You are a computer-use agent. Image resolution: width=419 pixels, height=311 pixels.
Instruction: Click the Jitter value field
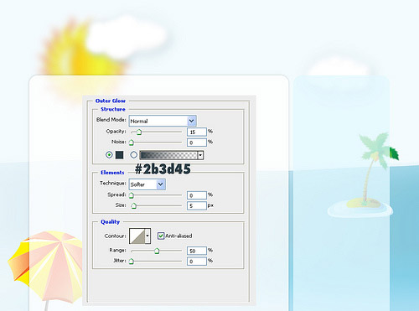click(197, 262)
